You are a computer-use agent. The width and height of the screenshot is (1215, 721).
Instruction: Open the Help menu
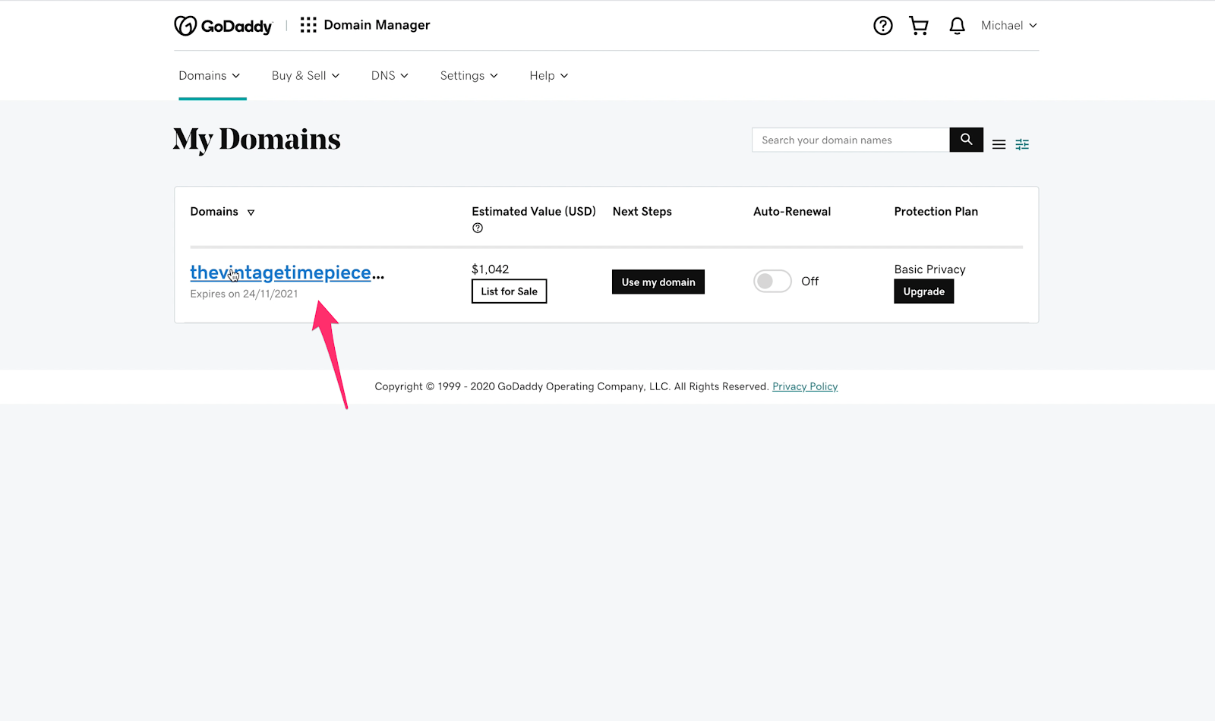point(548,76)
